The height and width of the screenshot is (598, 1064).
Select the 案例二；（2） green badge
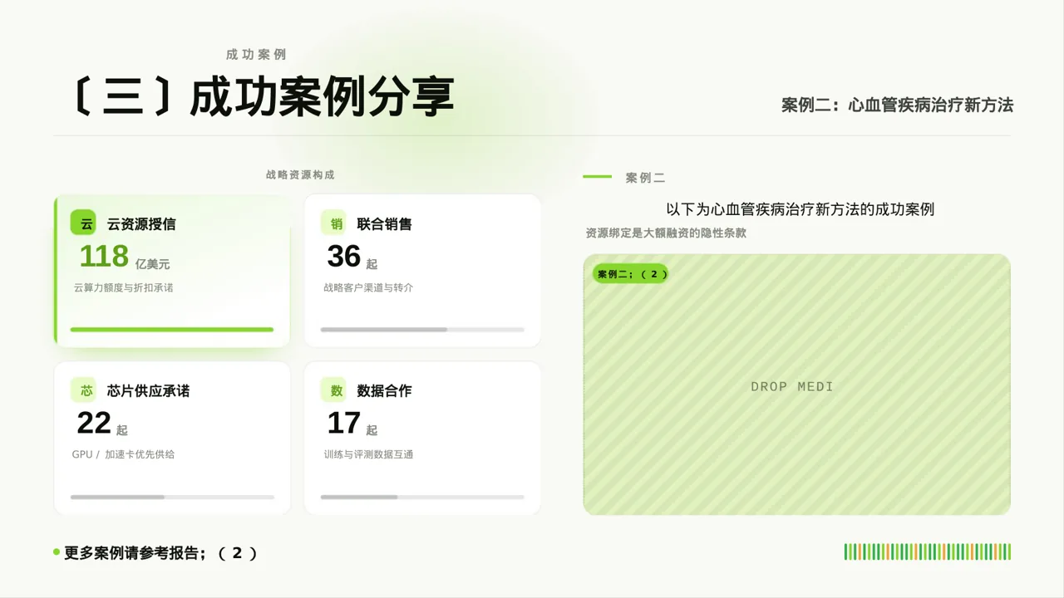click(630, 274)
